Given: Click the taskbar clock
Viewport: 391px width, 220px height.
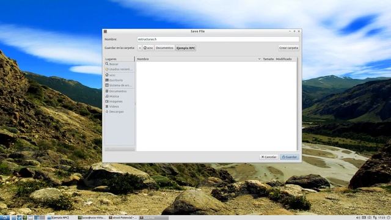Looking at the screenshot, I should [x=382, y=218].
